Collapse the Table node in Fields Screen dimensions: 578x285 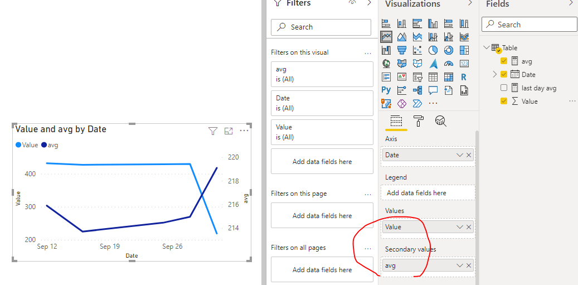click(486, 47)
